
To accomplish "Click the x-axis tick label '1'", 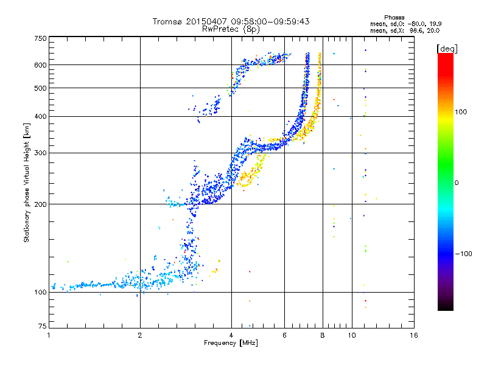I will click(x=49, y=335).
